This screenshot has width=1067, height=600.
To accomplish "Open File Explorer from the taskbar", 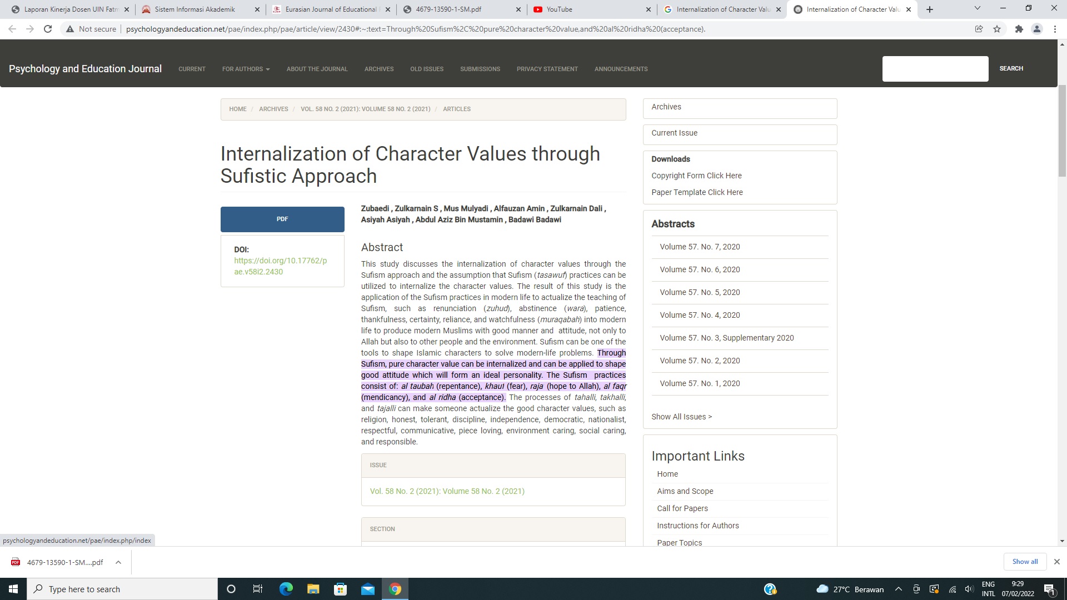I will (x=313, y=589).
